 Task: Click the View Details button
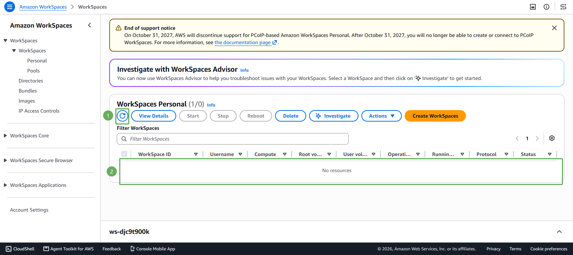pyautogui.click(x=154, y=116)
